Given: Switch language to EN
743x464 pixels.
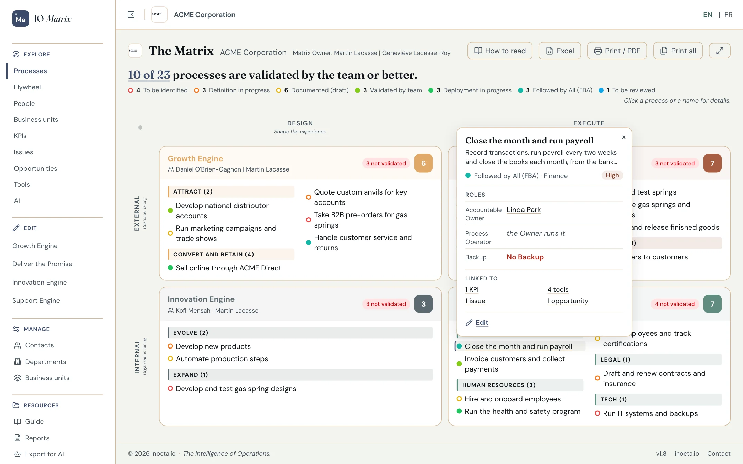Looking at the screenshot, I should [708, 15].
